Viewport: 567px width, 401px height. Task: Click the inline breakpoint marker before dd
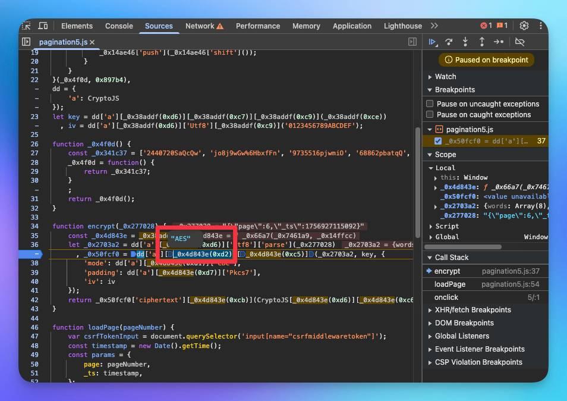click(x=134, y=254)
